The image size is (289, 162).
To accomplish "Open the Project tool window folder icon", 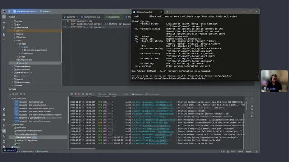I will 4,17.
